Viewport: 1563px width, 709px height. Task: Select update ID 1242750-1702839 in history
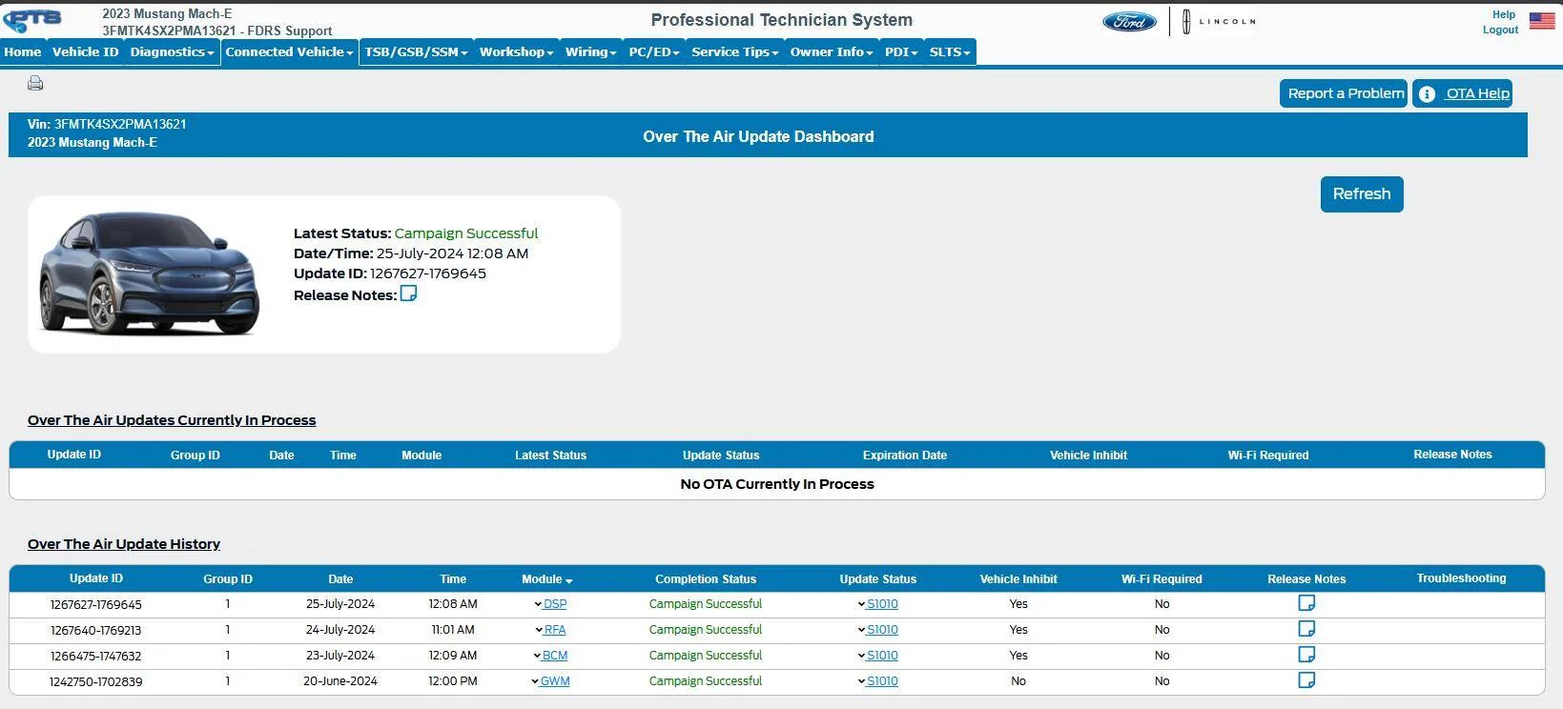[96, 682]
